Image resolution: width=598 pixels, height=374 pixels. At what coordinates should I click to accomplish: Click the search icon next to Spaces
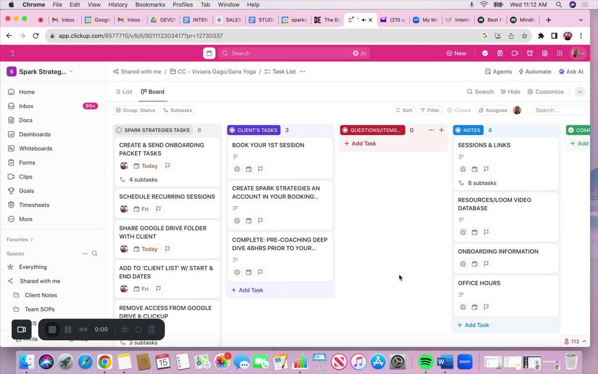(x=94, y=253)
